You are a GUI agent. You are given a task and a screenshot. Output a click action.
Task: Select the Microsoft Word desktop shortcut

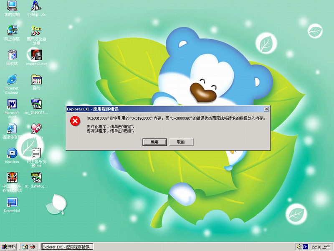[x=12, y=109]
